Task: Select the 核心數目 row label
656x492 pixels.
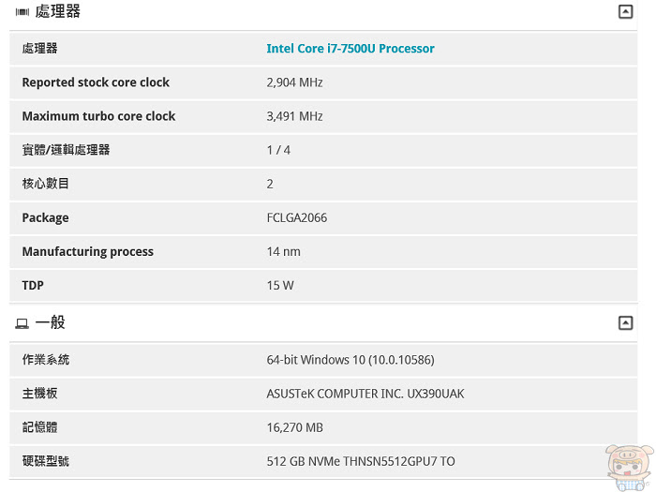Action: coord(46,184)
